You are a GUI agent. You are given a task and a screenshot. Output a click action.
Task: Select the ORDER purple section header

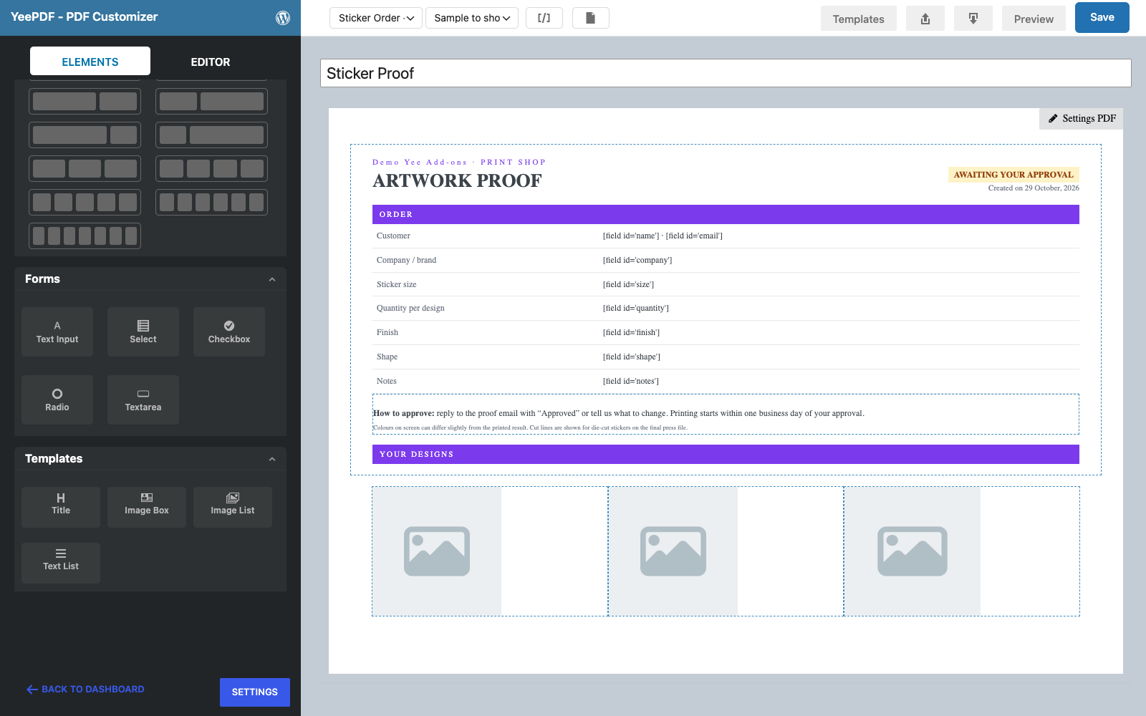pos(726,215)
